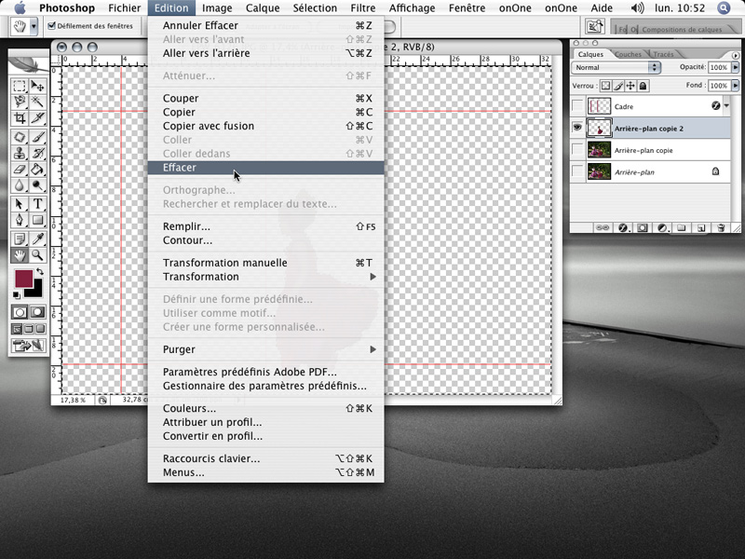Toggle lock position
Image resolution: width=745 pixels, height=559 pixels.
coord(630,86)
